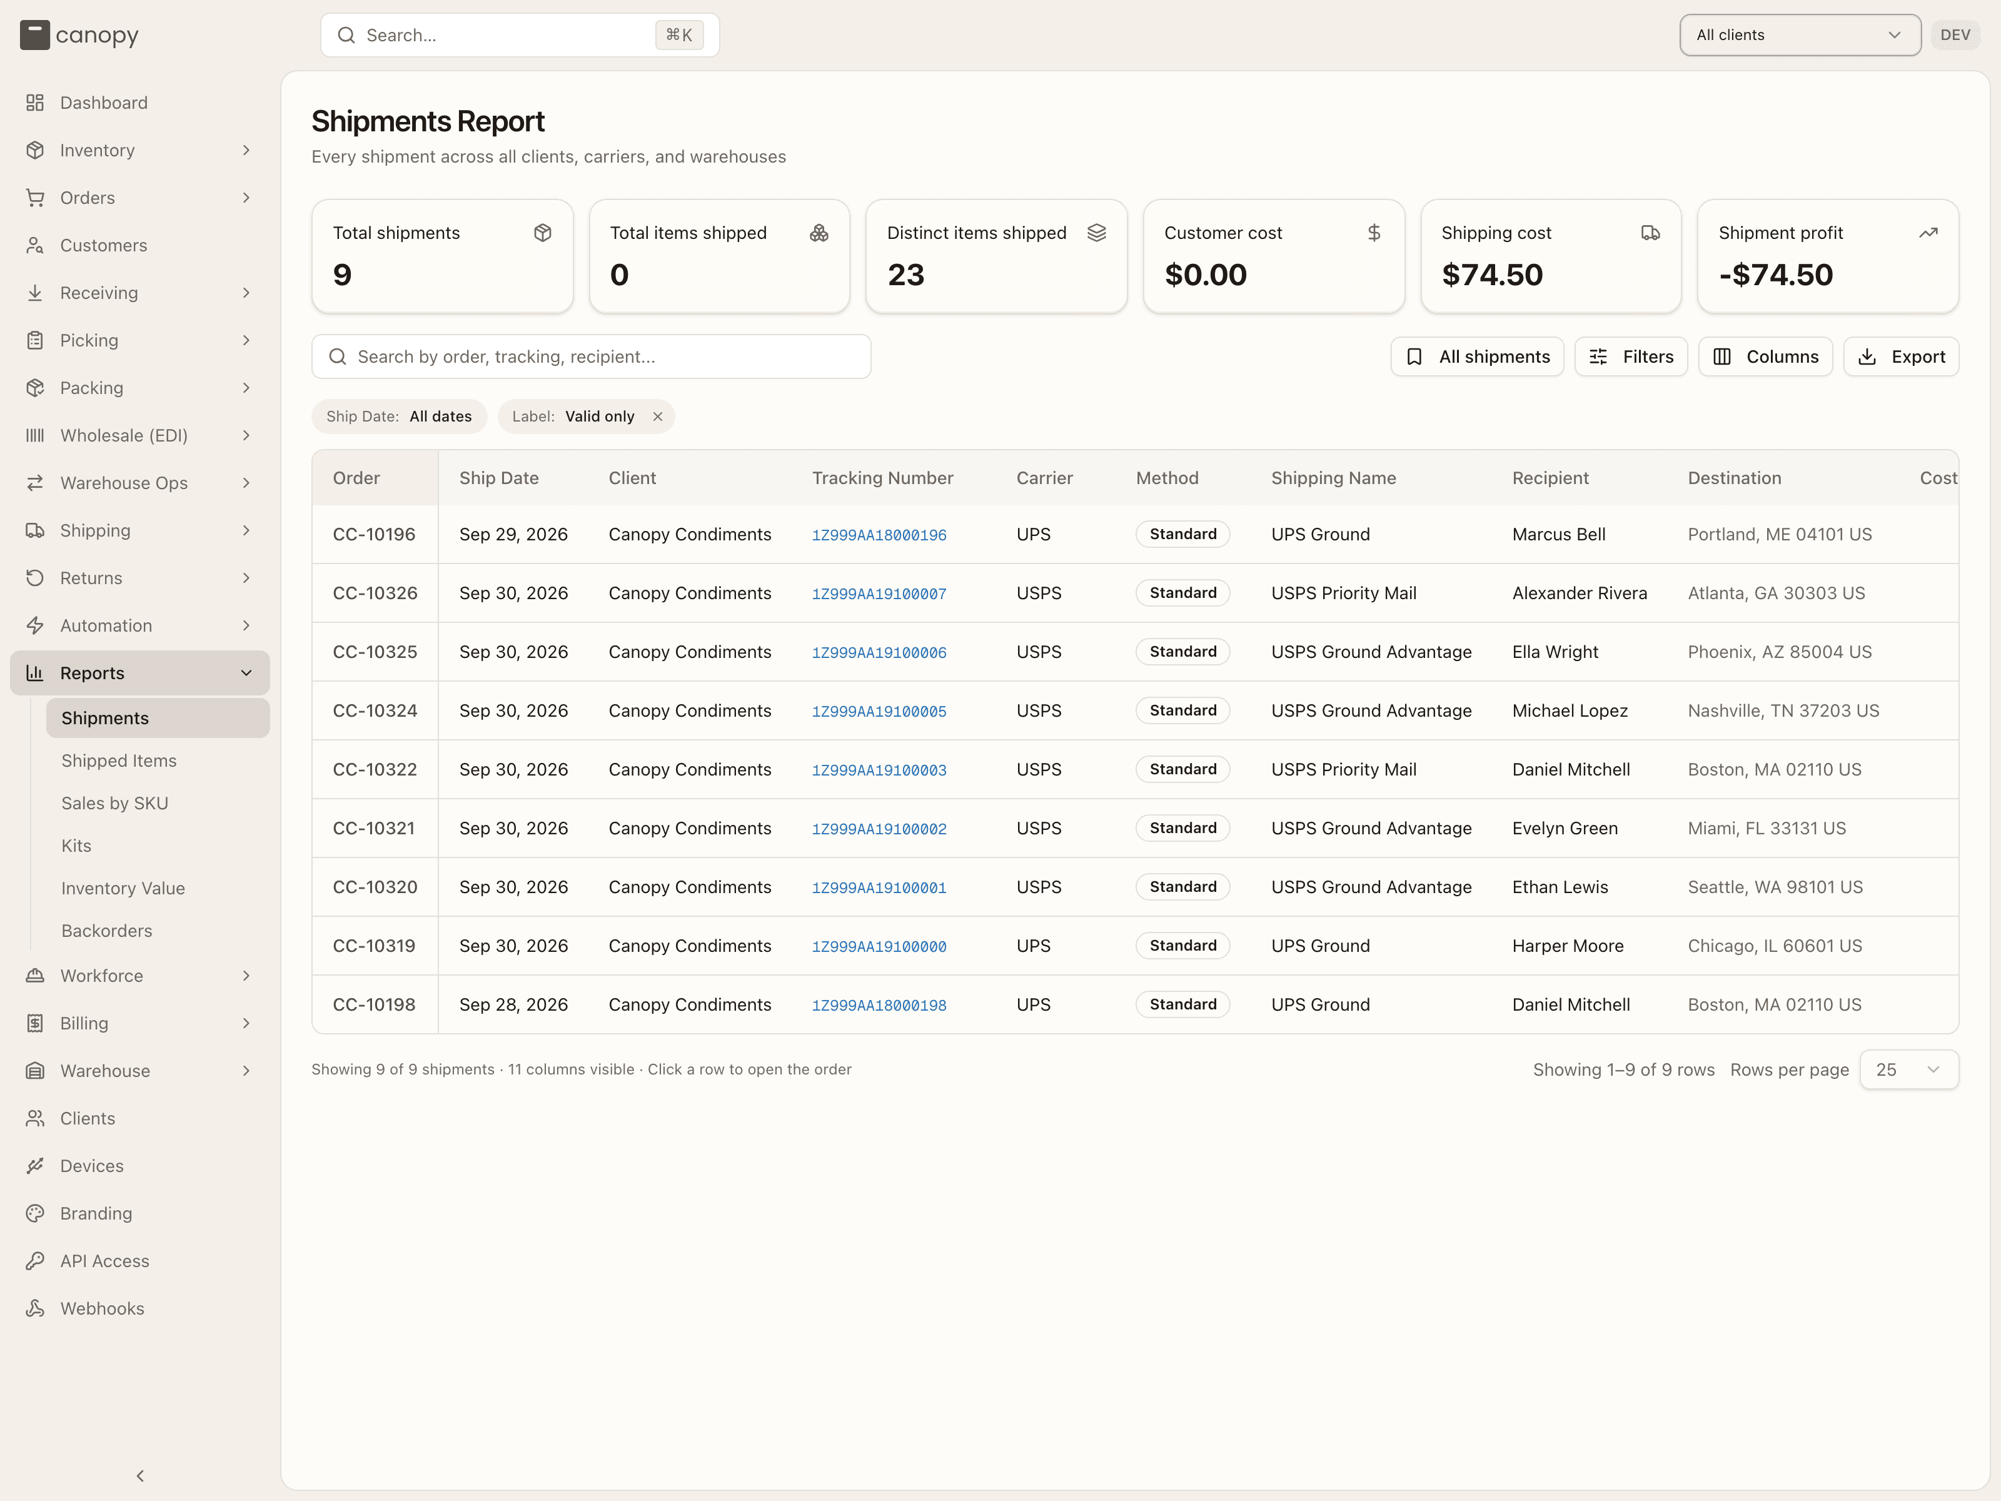Open tracking link 1Z999AA19100007
Screen dimensions: 2001x1501
[x=879, y=594]
